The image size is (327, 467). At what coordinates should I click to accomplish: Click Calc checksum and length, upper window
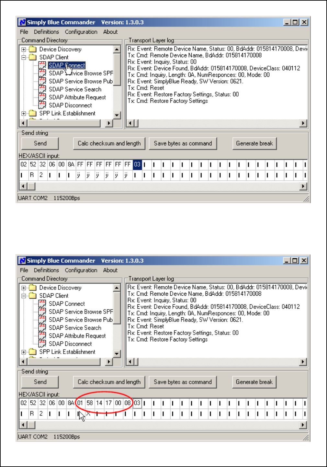pyautogui.click(x=109, y=143)
